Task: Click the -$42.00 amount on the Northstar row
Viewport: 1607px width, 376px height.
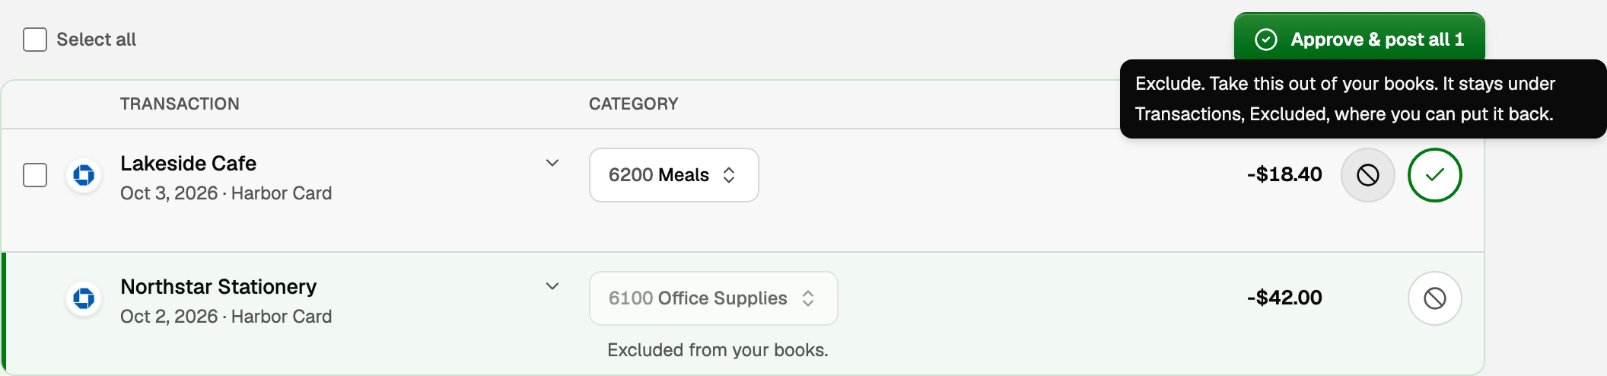Action: 1284,298
